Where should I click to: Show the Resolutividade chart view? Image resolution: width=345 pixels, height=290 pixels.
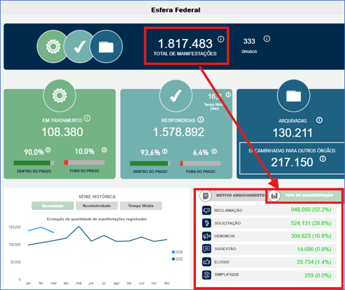pos(97,206)
